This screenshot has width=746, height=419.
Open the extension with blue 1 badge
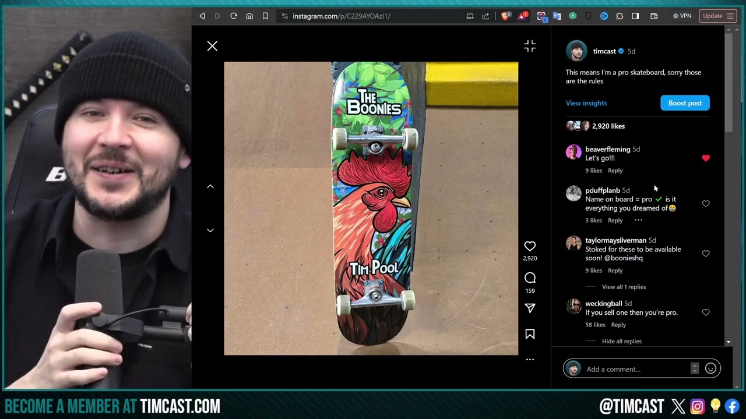tap(541, 17)
